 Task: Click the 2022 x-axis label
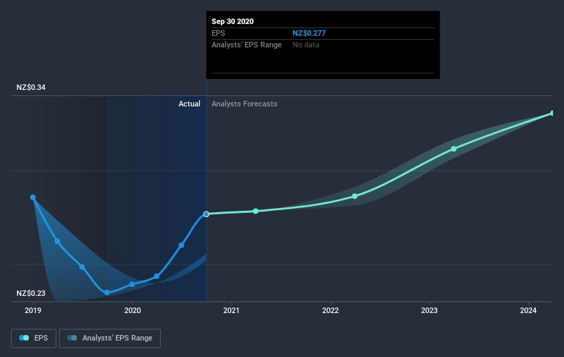coord(330,310)
